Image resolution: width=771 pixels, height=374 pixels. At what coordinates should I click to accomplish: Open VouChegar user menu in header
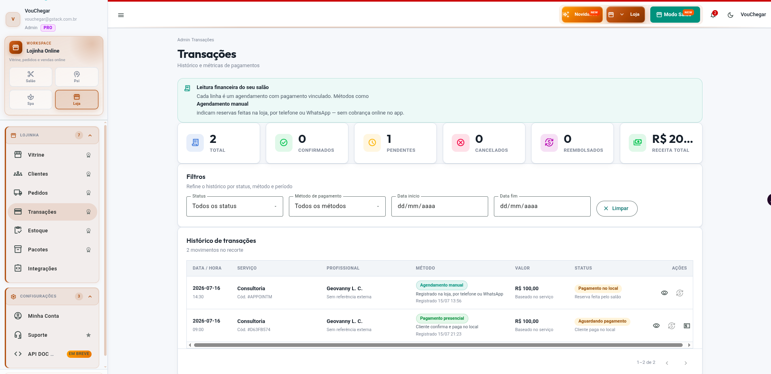click(753, 15)
